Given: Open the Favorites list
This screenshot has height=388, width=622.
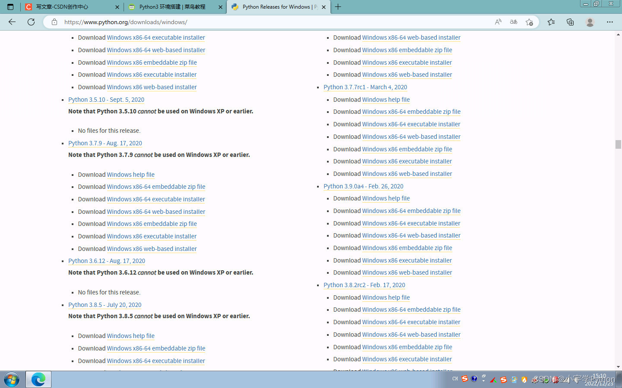Looking at the screenshot, I should pos(551,22).
